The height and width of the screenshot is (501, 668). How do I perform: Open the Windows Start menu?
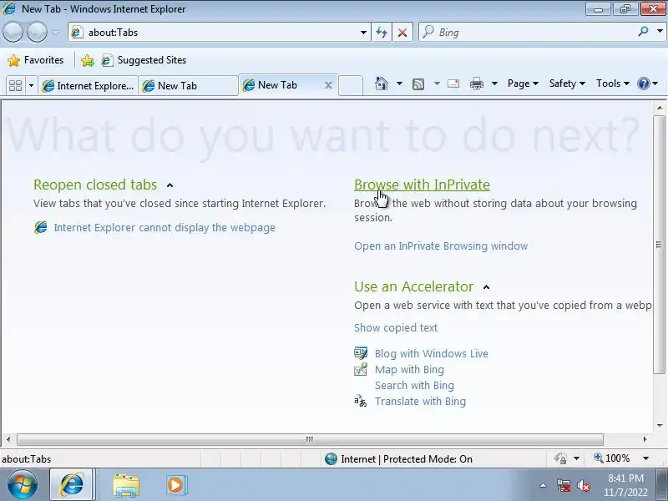23,484
